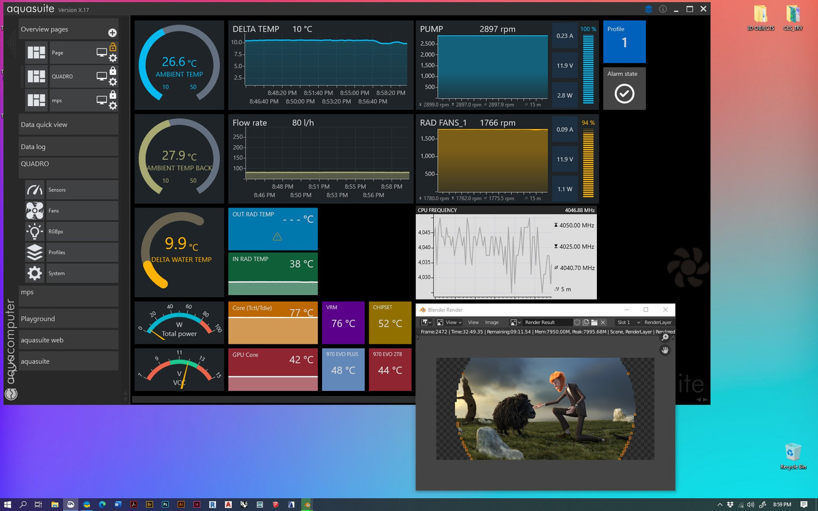Screen dimensions: 818x511
Task: Open the Data log section
Action: [x=68, y=147]
